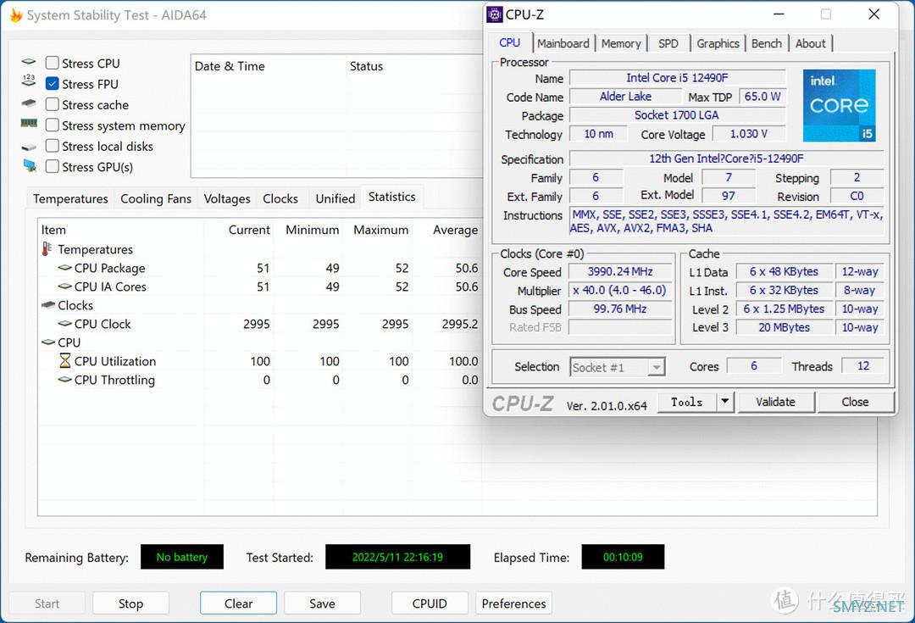Image resolution: width=915 pixels, height=623 pixels.
Task: Enable the Stress cache checkbox
Action: (x=52, y=104)
